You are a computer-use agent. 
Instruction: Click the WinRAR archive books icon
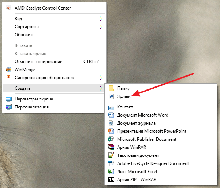click(111, 147)
